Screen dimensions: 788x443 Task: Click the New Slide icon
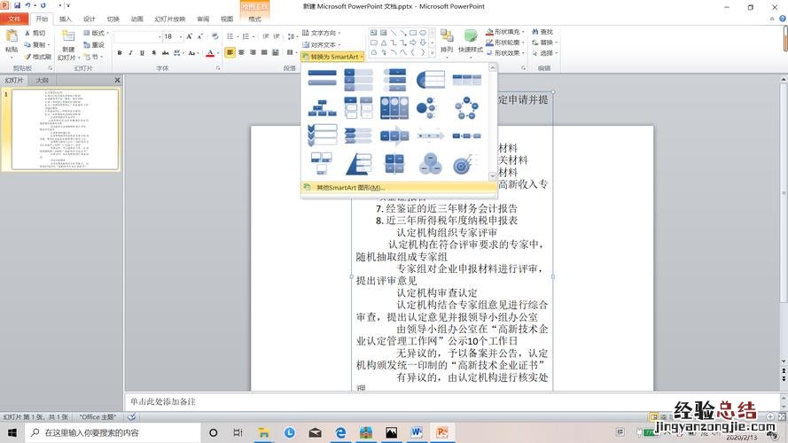point(68,41)
